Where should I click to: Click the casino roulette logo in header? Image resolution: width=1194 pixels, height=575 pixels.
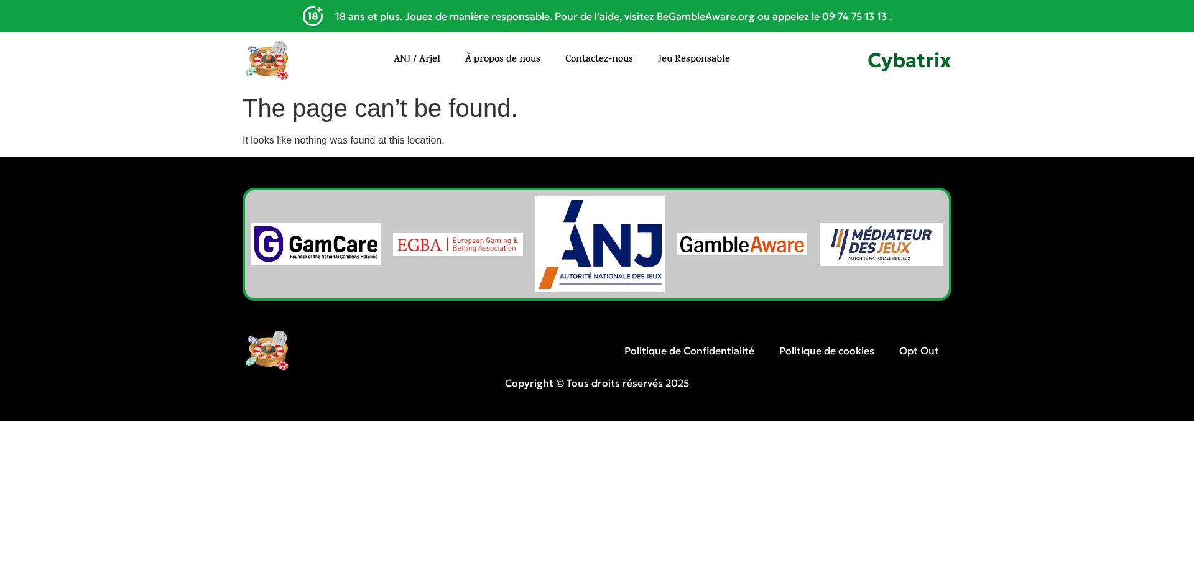pos(267,60)
